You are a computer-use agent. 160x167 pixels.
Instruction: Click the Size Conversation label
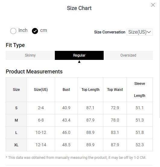pos(110,32)
